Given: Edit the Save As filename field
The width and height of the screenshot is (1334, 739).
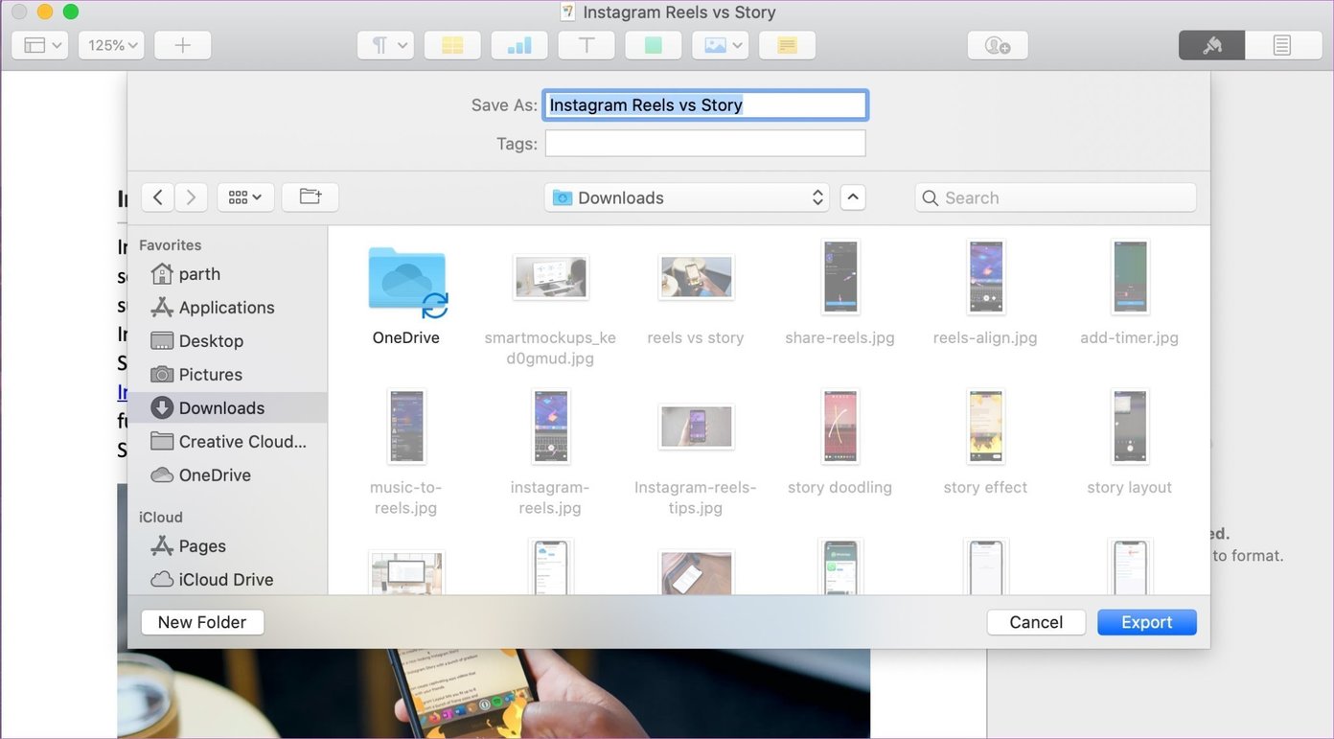Looking at the screenshot, I should (705, 105).
